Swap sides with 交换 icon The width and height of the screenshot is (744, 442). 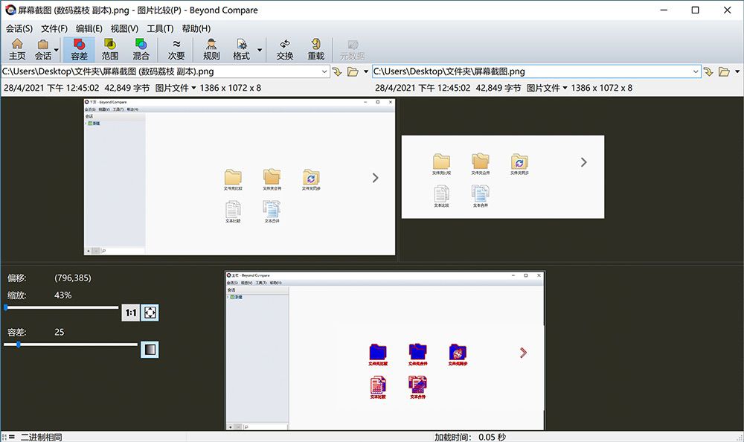click(285, 49)
